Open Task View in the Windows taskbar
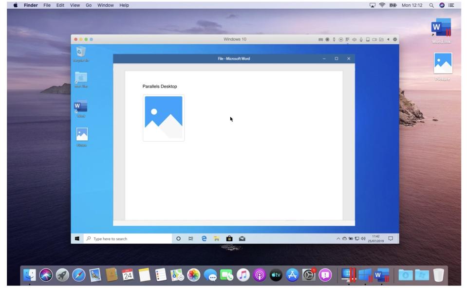 [x=191, y=238]
